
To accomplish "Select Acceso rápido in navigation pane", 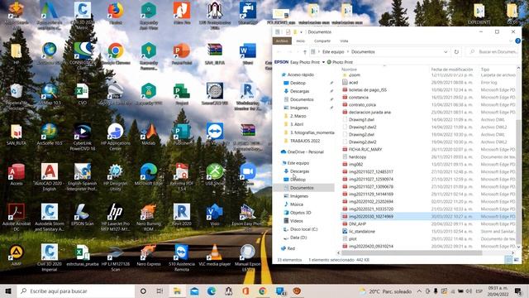I will pos(301,74).
